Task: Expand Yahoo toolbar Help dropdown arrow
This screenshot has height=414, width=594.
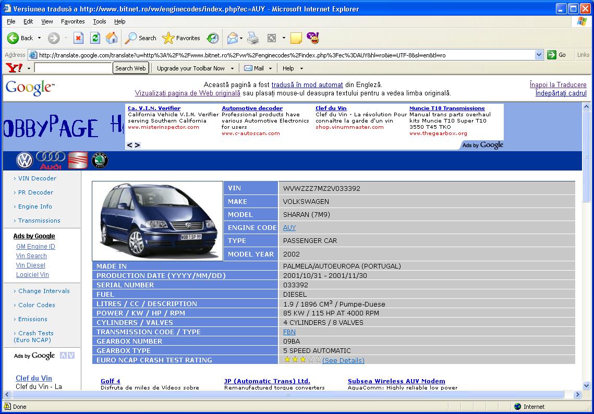Action: click(301, 68)
